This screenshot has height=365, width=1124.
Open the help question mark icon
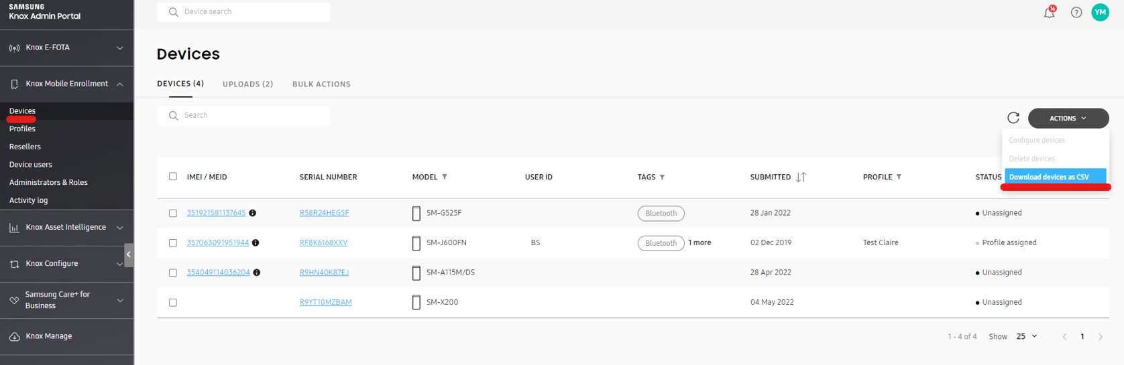[x=1076, y=12]
